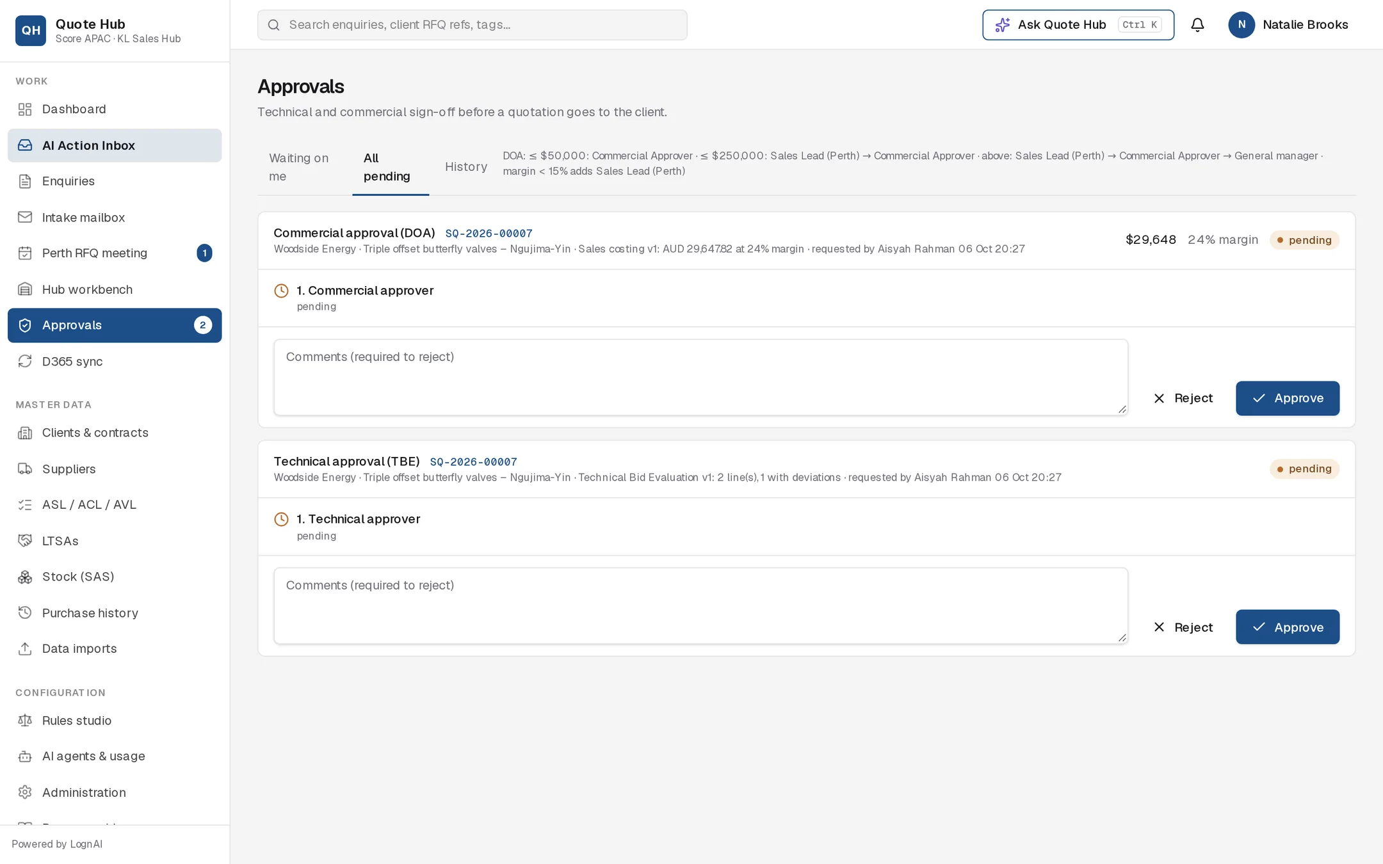Open Perth RFQ meeting calendar icon

25,253
